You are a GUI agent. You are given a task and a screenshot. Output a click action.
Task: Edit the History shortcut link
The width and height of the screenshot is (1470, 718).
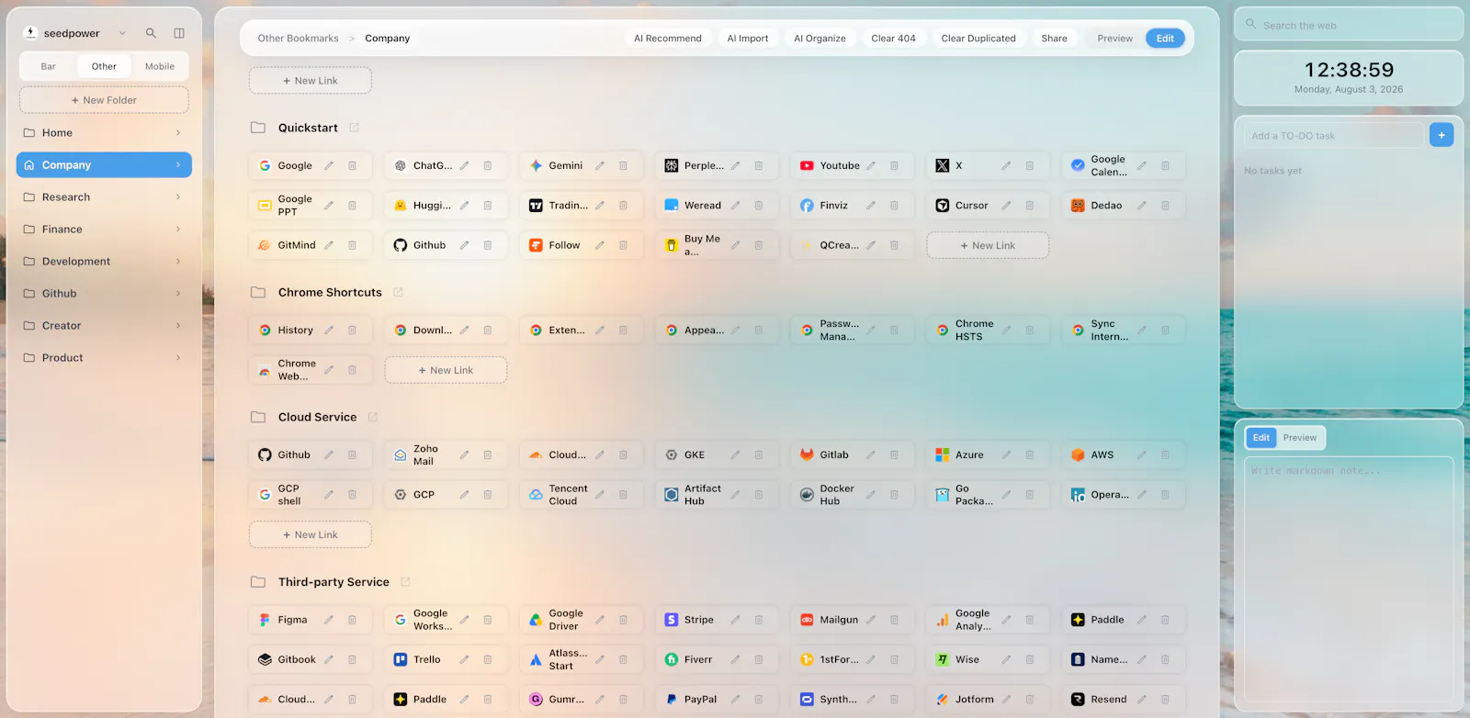coord(329,331)
